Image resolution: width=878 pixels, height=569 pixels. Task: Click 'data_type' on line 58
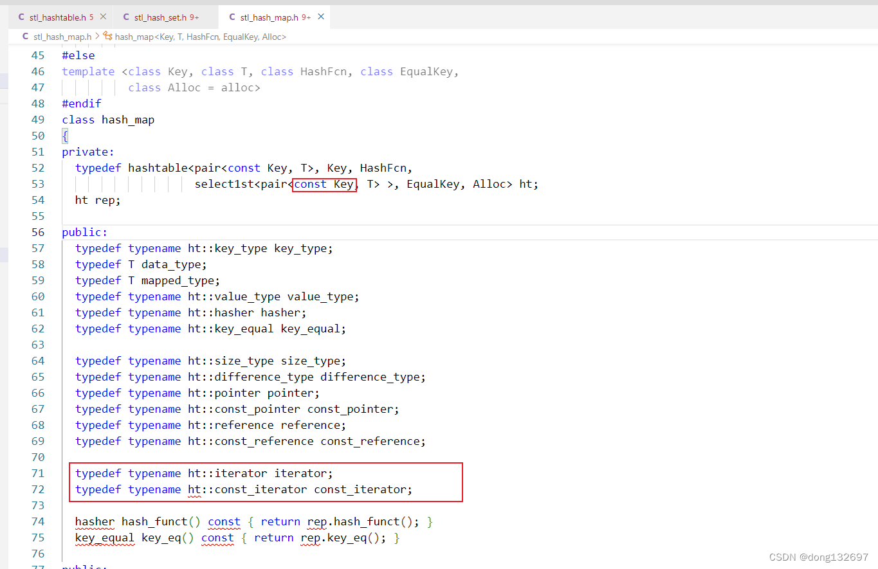tap(171, 264)
